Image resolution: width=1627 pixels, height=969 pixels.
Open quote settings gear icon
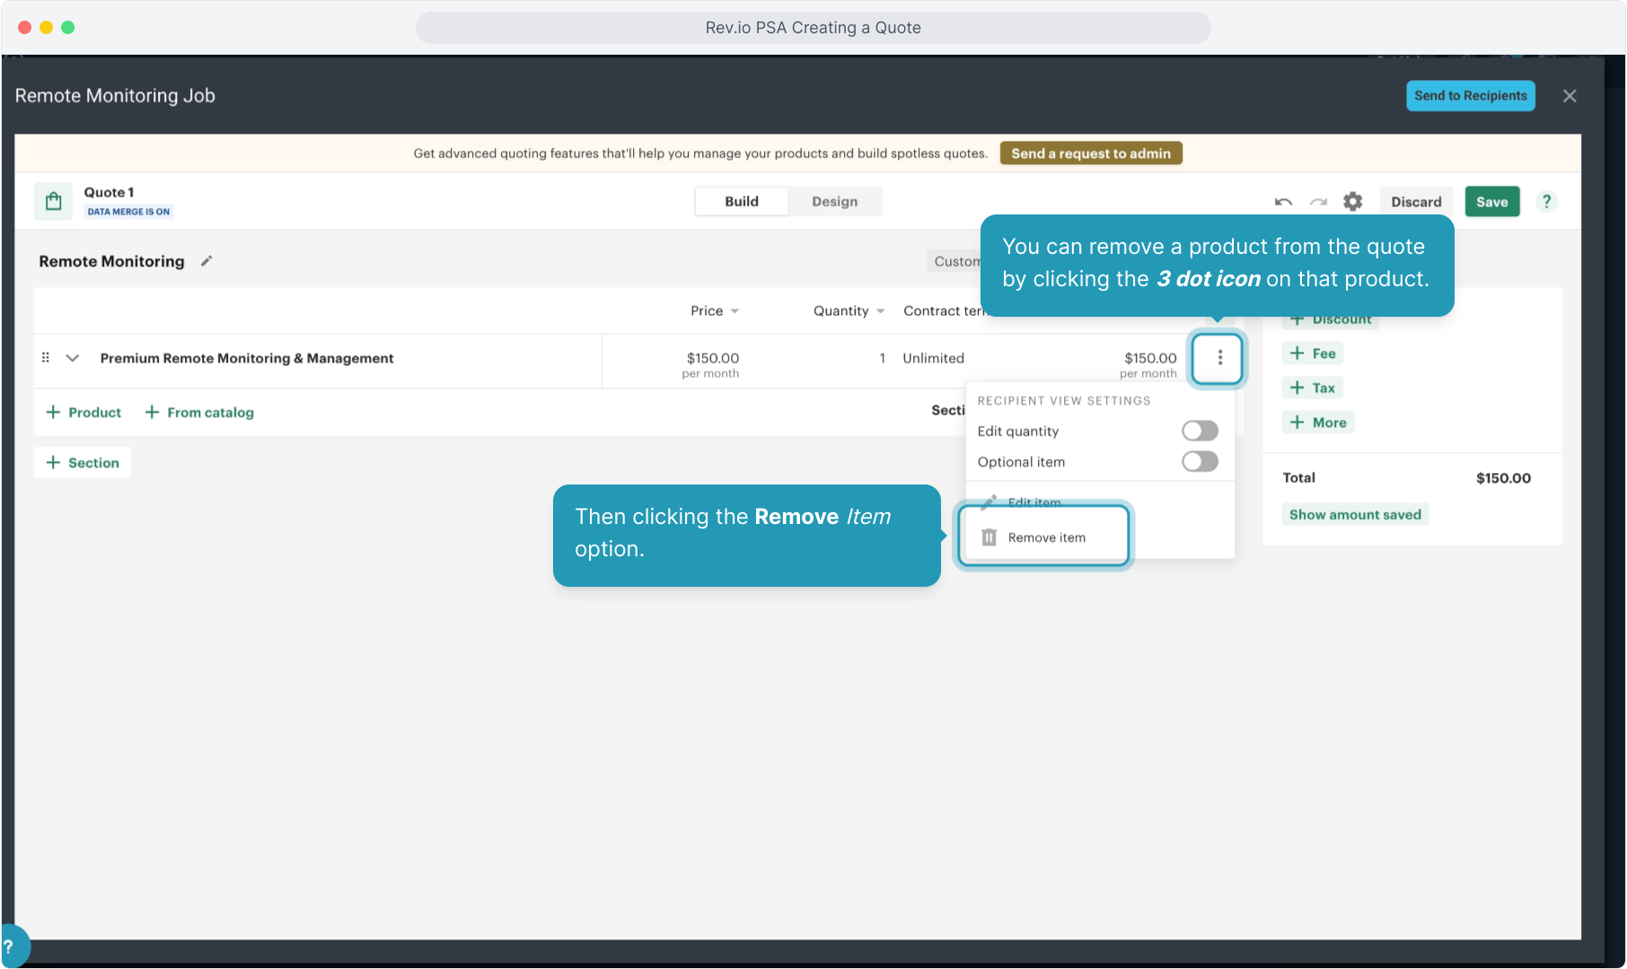(1352, 202)
